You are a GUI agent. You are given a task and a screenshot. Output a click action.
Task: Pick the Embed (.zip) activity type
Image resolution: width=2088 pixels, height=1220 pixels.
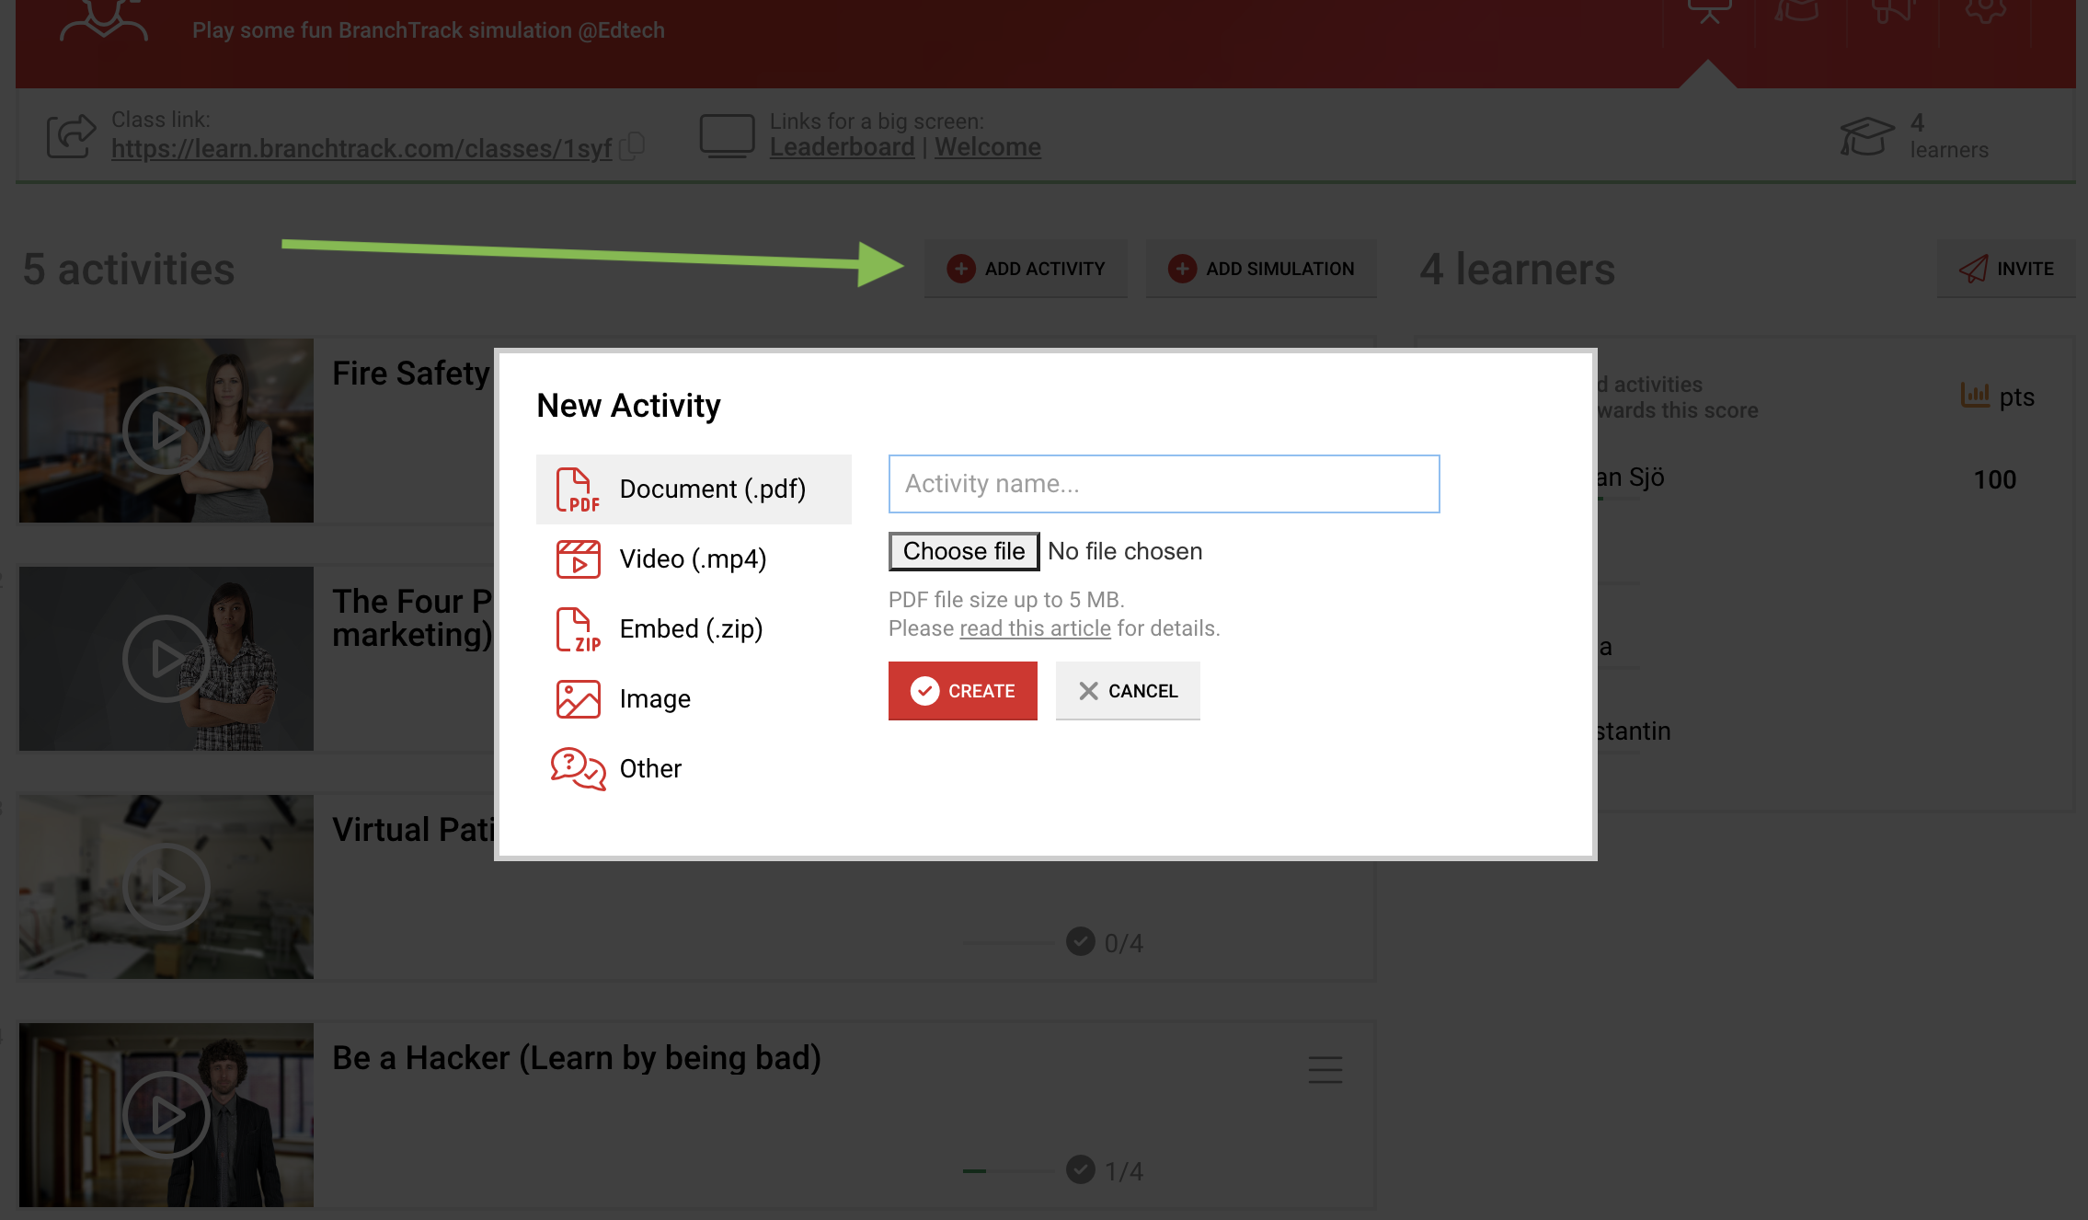pos(577,627)
